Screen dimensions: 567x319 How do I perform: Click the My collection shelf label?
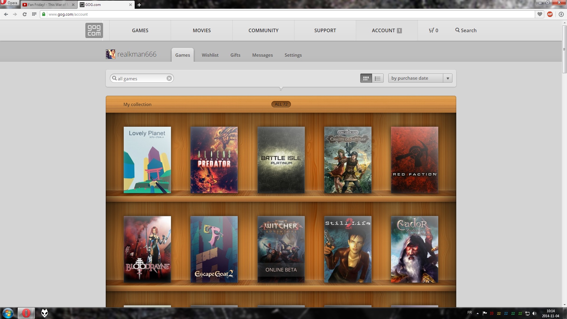coord(137,104)
